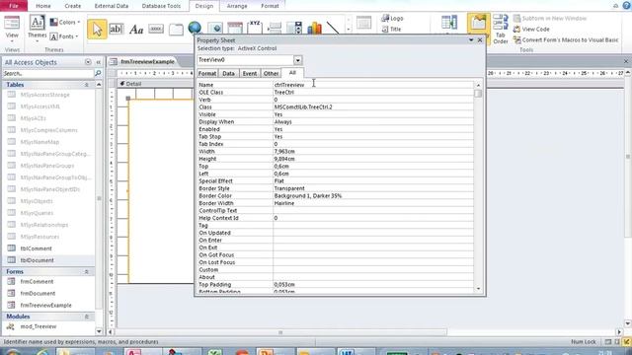
Task: Collapse the navigation pane with shutter button
Action: (x=98, y=62)
